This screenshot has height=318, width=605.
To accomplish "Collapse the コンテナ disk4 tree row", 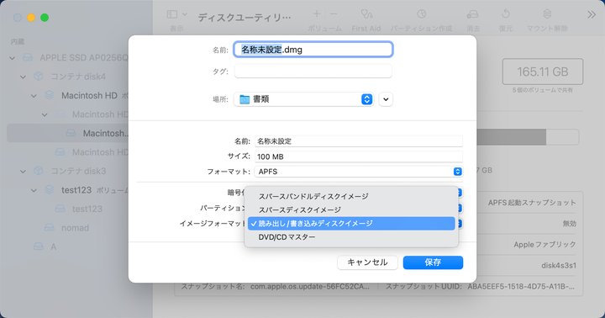I will pyautogui.click(x=24, y=77).
